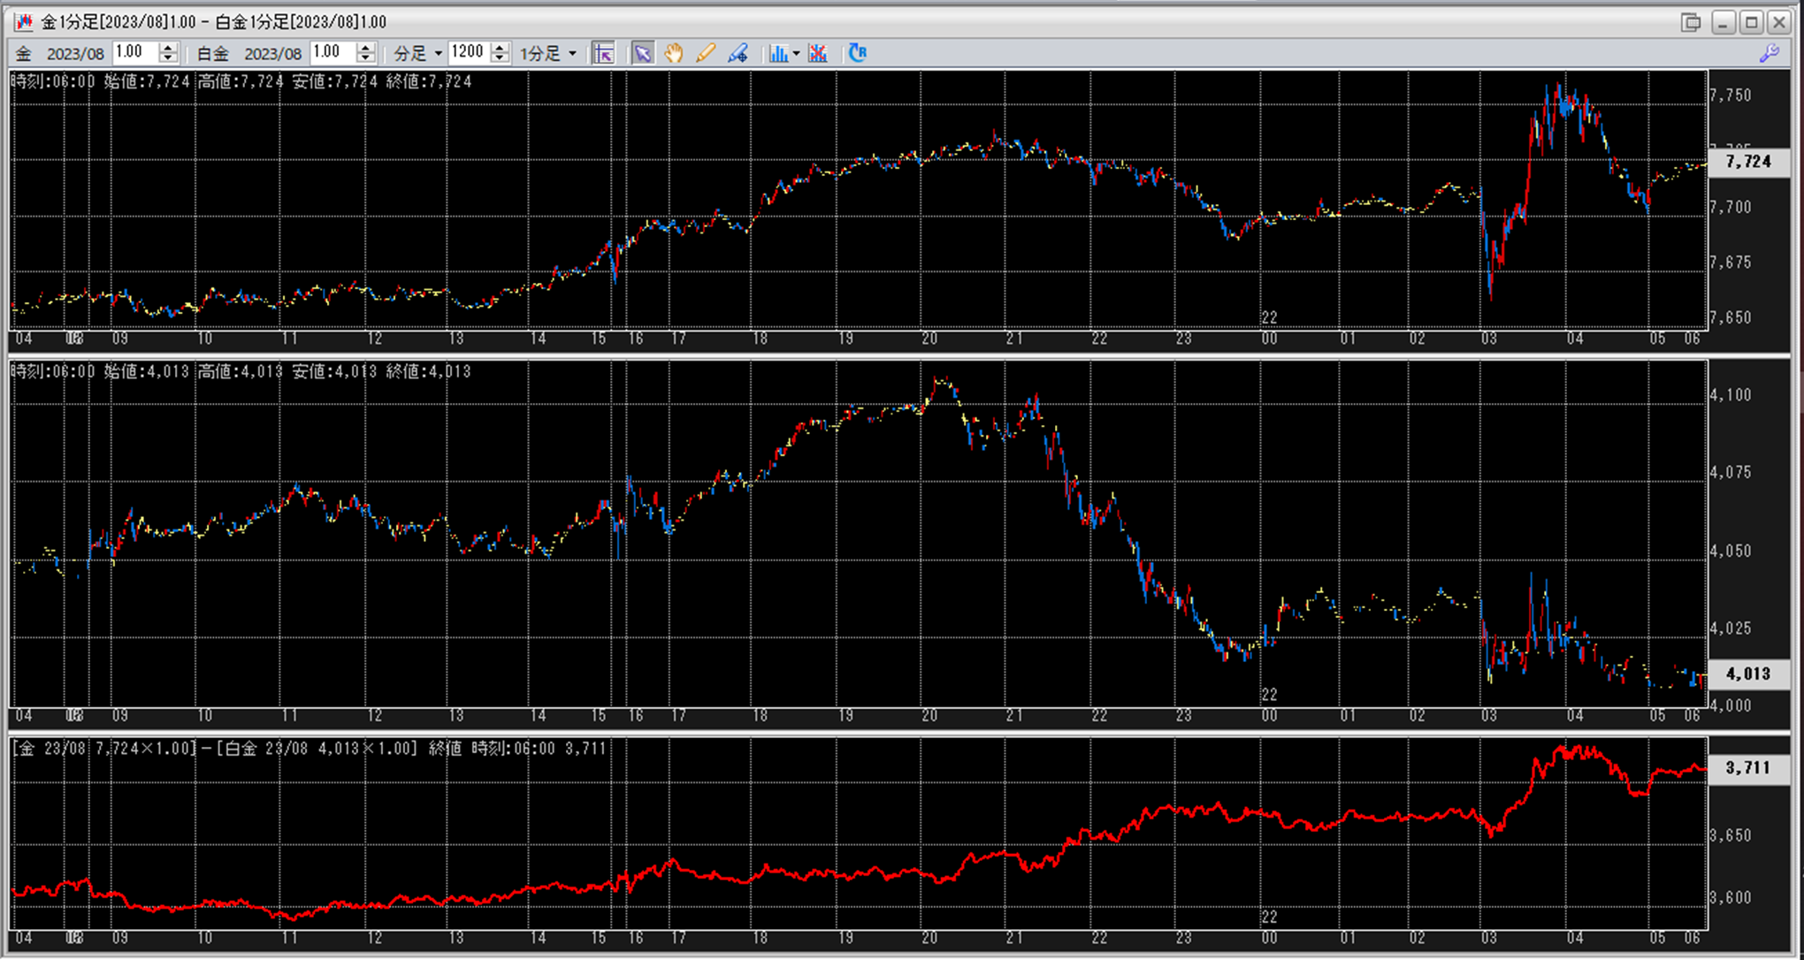Toggle the crosshair cursor display button
This screenshot has width=1804, height=960.
(603, 53)
